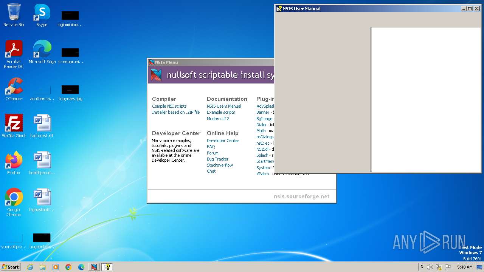Open Modern UI 2 documentation link
484x272 pixels.
(x=218, y=119)
